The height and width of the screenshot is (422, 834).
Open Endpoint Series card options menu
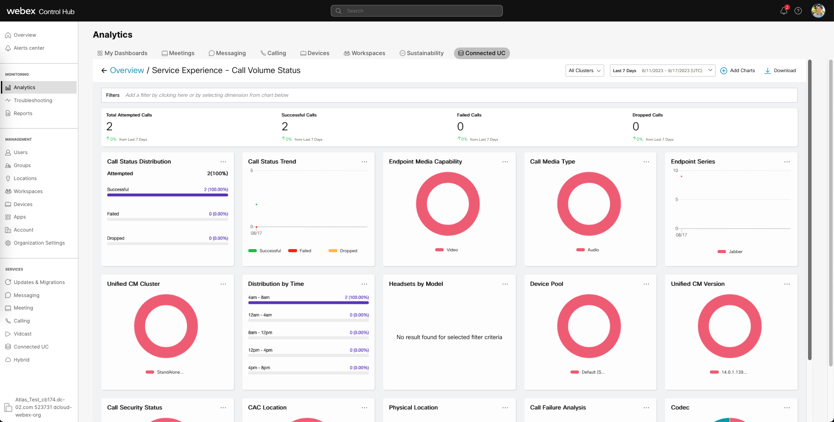787,162
